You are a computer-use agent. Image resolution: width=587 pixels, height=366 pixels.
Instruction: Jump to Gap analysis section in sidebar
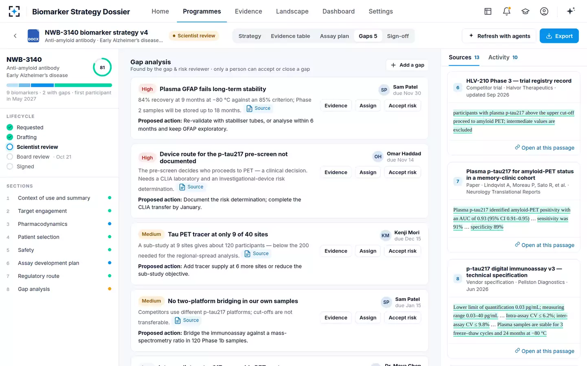pos(59,289)
